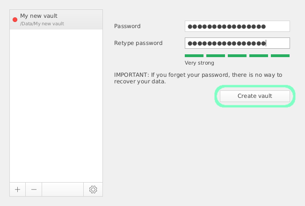This screenshot has width=305, height=206.
Task: Open the gear settings icon
Action: coord(93,190)
